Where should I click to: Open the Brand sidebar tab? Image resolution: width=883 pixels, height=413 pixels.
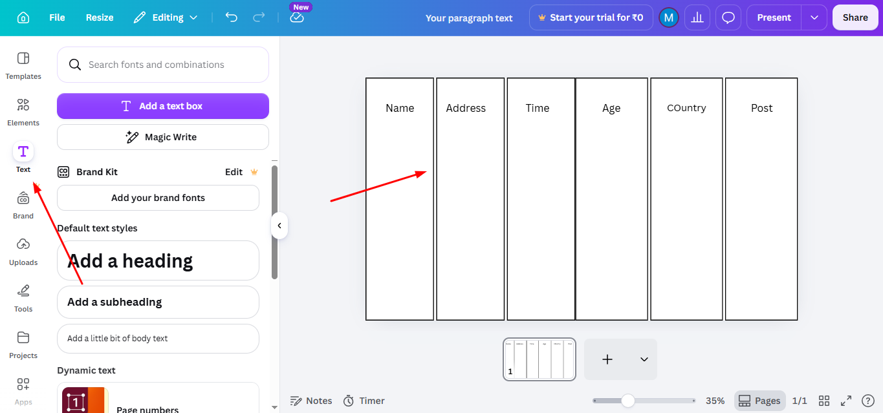[23, 205]
